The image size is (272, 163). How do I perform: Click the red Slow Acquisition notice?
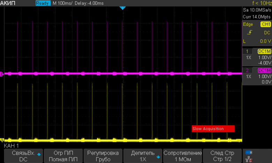tap(213, 129)
